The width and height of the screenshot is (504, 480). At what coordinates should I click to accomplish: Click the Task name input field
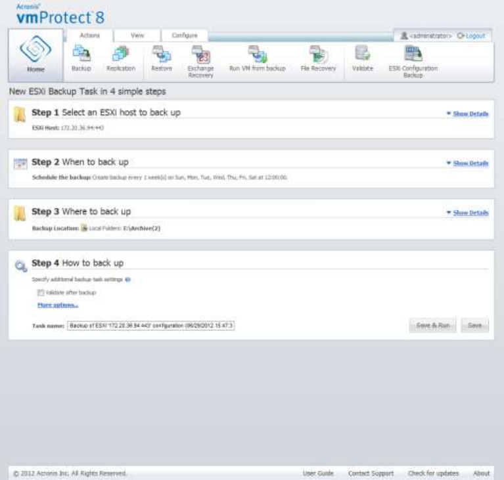click(150, 326)
